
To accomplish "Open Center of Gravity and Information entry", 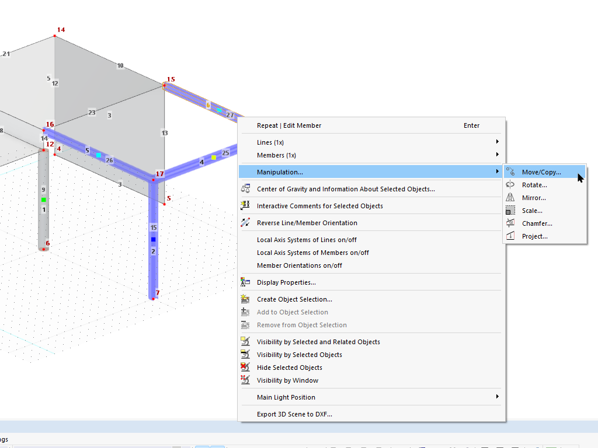I will coord(370,189).
